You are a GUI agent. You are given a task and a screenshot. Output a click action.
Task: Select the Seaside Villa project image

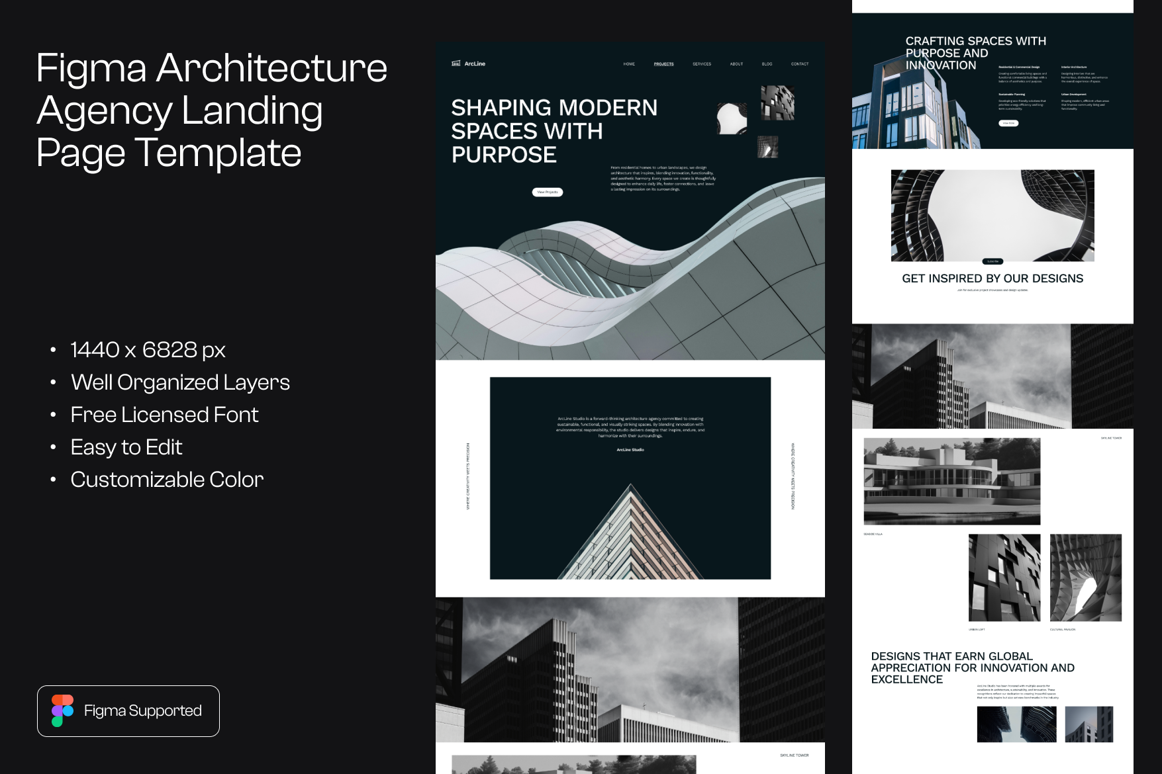click(951, 481)
